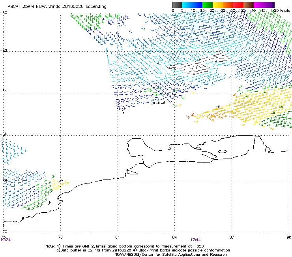
Task: Click the purple time label 17:44
Action: pos(195,240)
